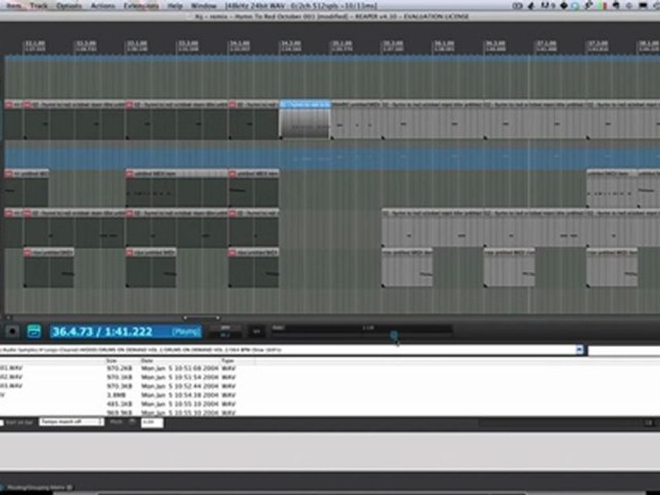Click ruler marker 33.1.00 in the timeline

click(x=137, y=46)
